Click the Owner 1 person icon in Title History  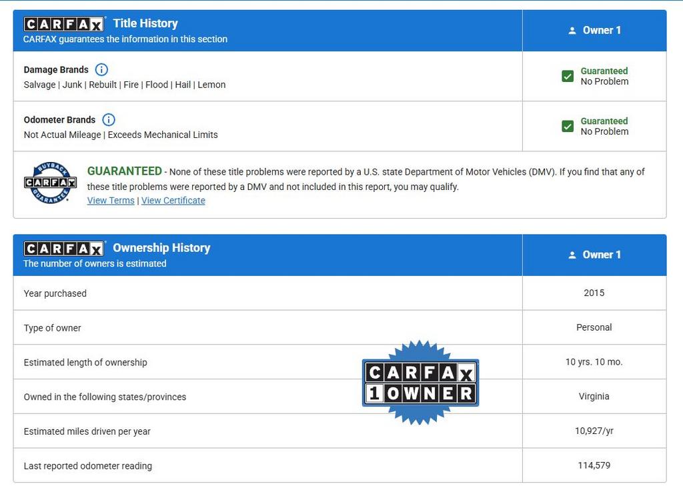572,31
